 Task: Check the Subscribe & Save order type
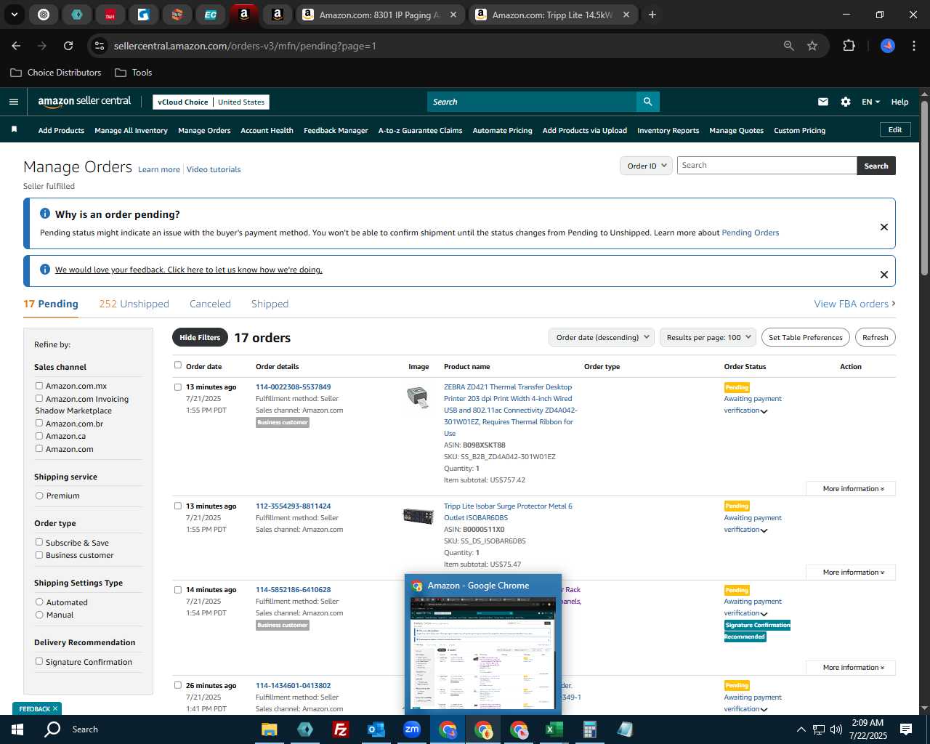click(x=39, y=542)
